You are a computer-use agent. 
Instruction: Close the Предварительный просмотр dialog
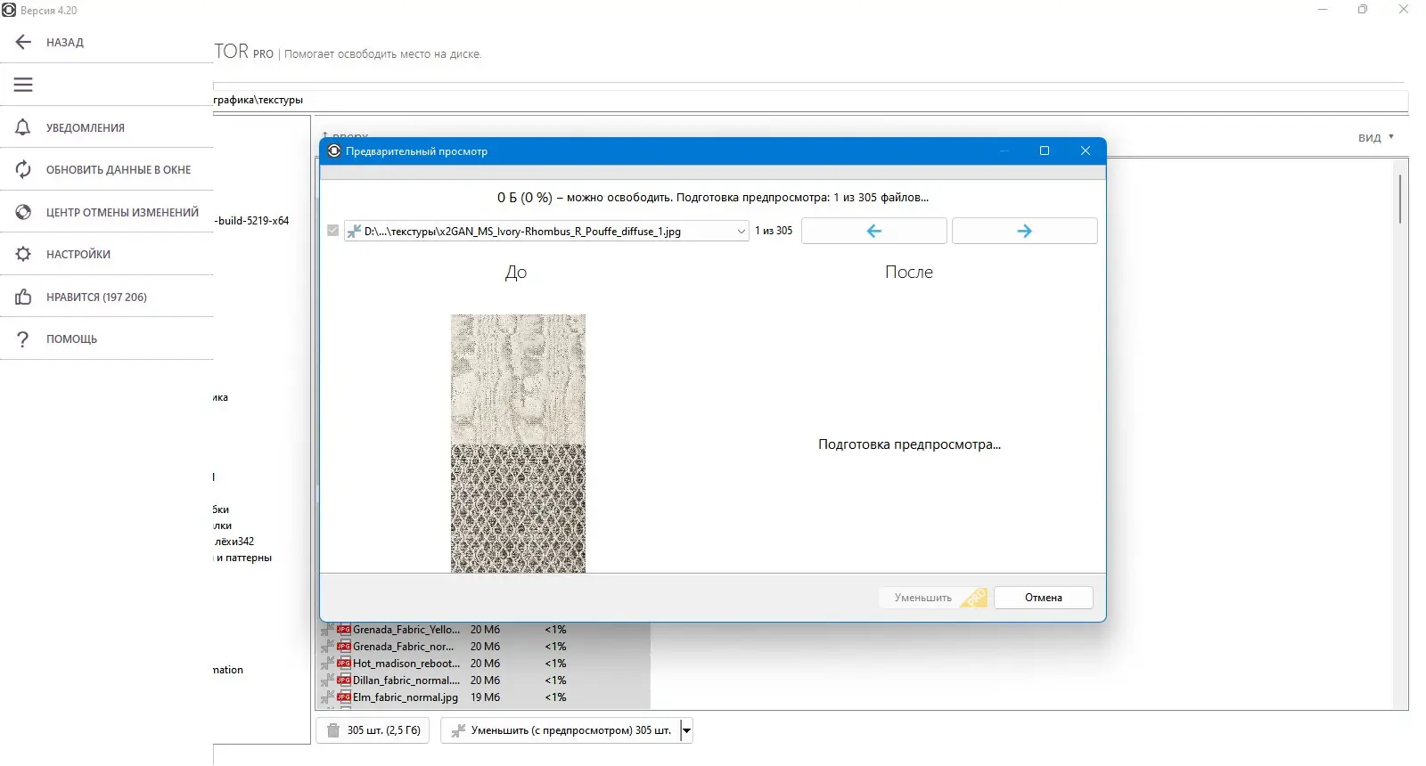[x=1086, y=151]
